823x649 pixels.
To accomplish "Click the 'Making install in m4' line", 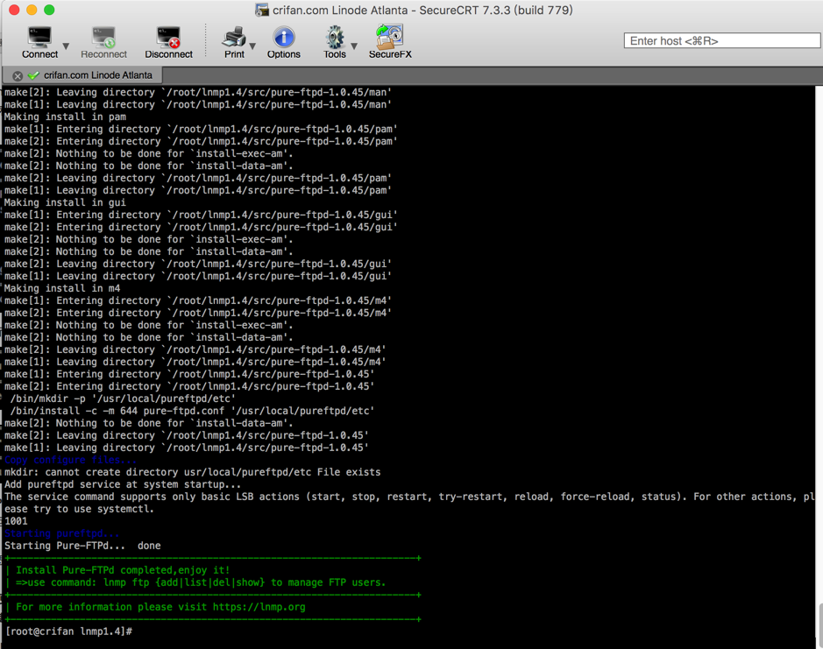I will pyautogui.click(x=62, y=288).
